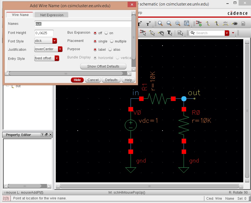Click the Cancel button in dialog
Image resolution: width=251 pixels, height=203 pixels.
click(93, 80)
